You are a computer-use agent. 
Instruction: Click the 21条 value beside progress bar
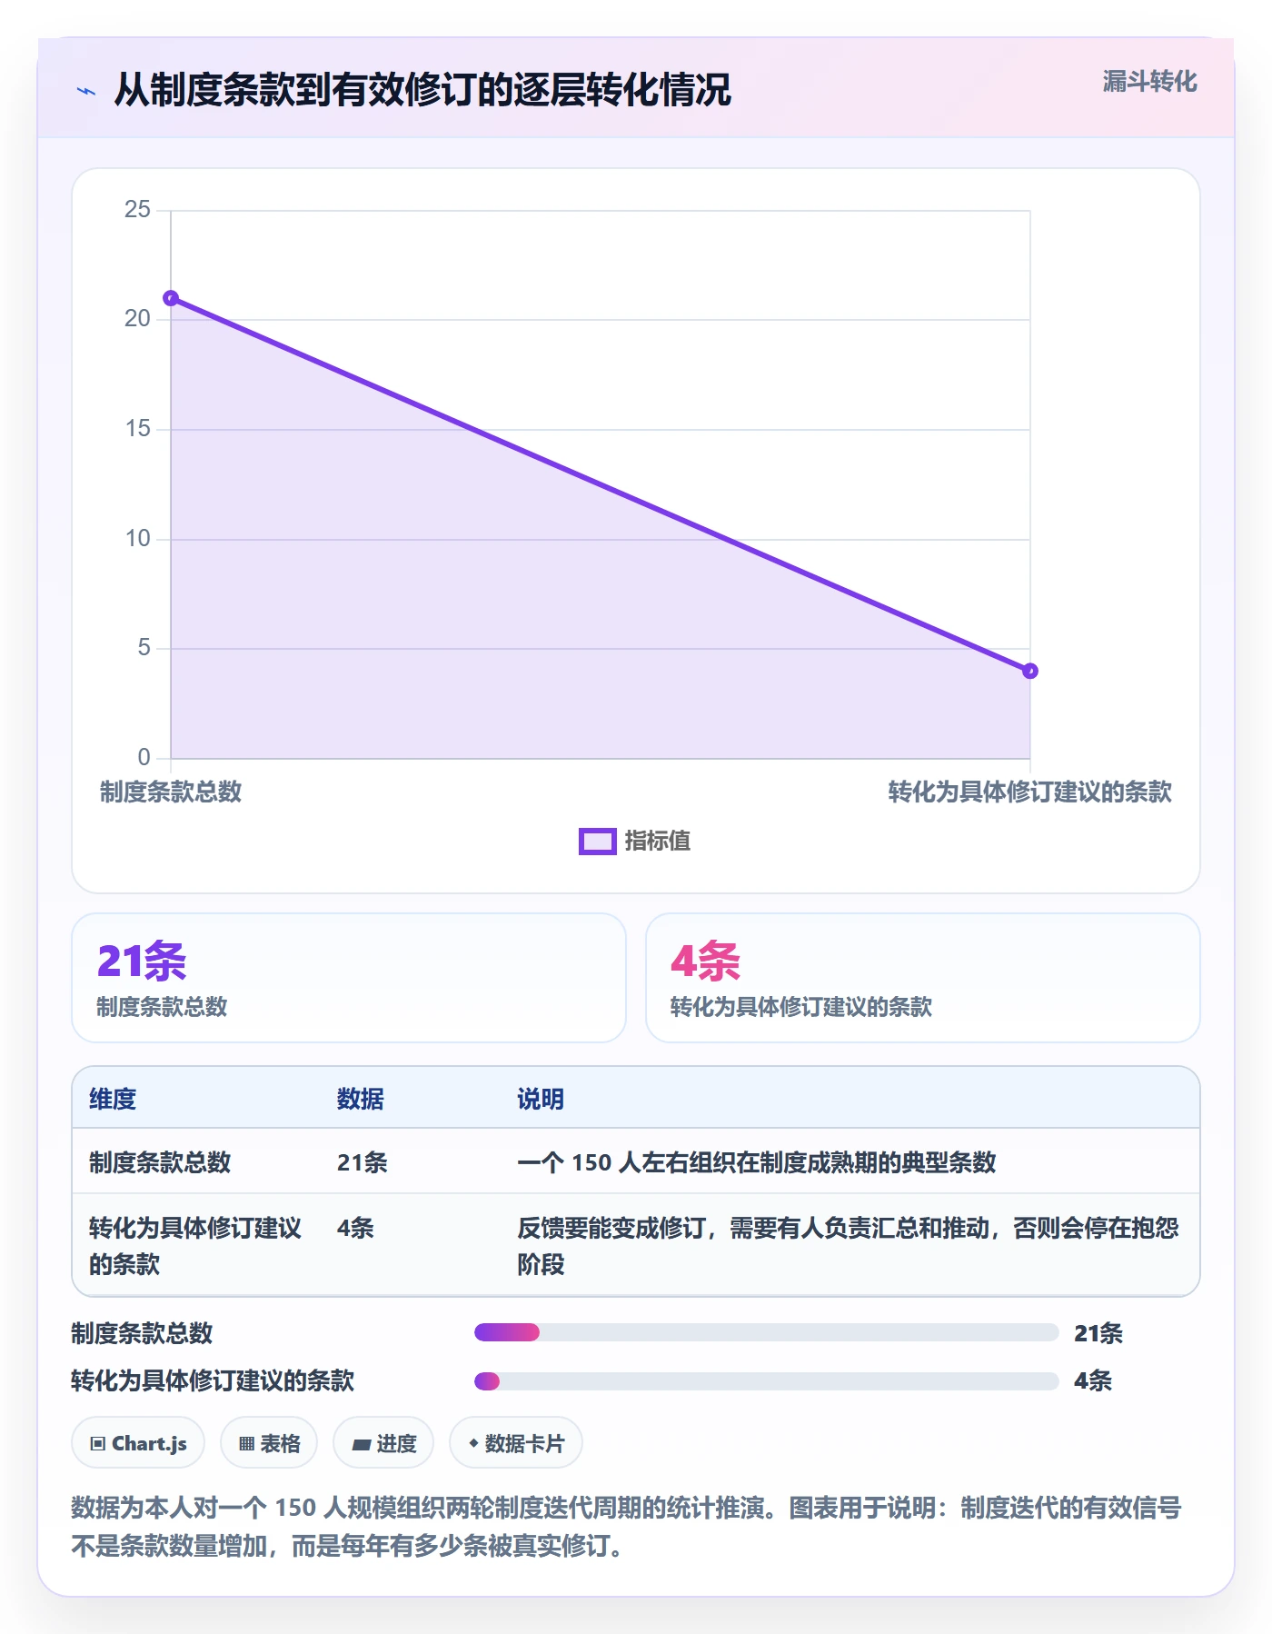(x=1098, y=1333)
